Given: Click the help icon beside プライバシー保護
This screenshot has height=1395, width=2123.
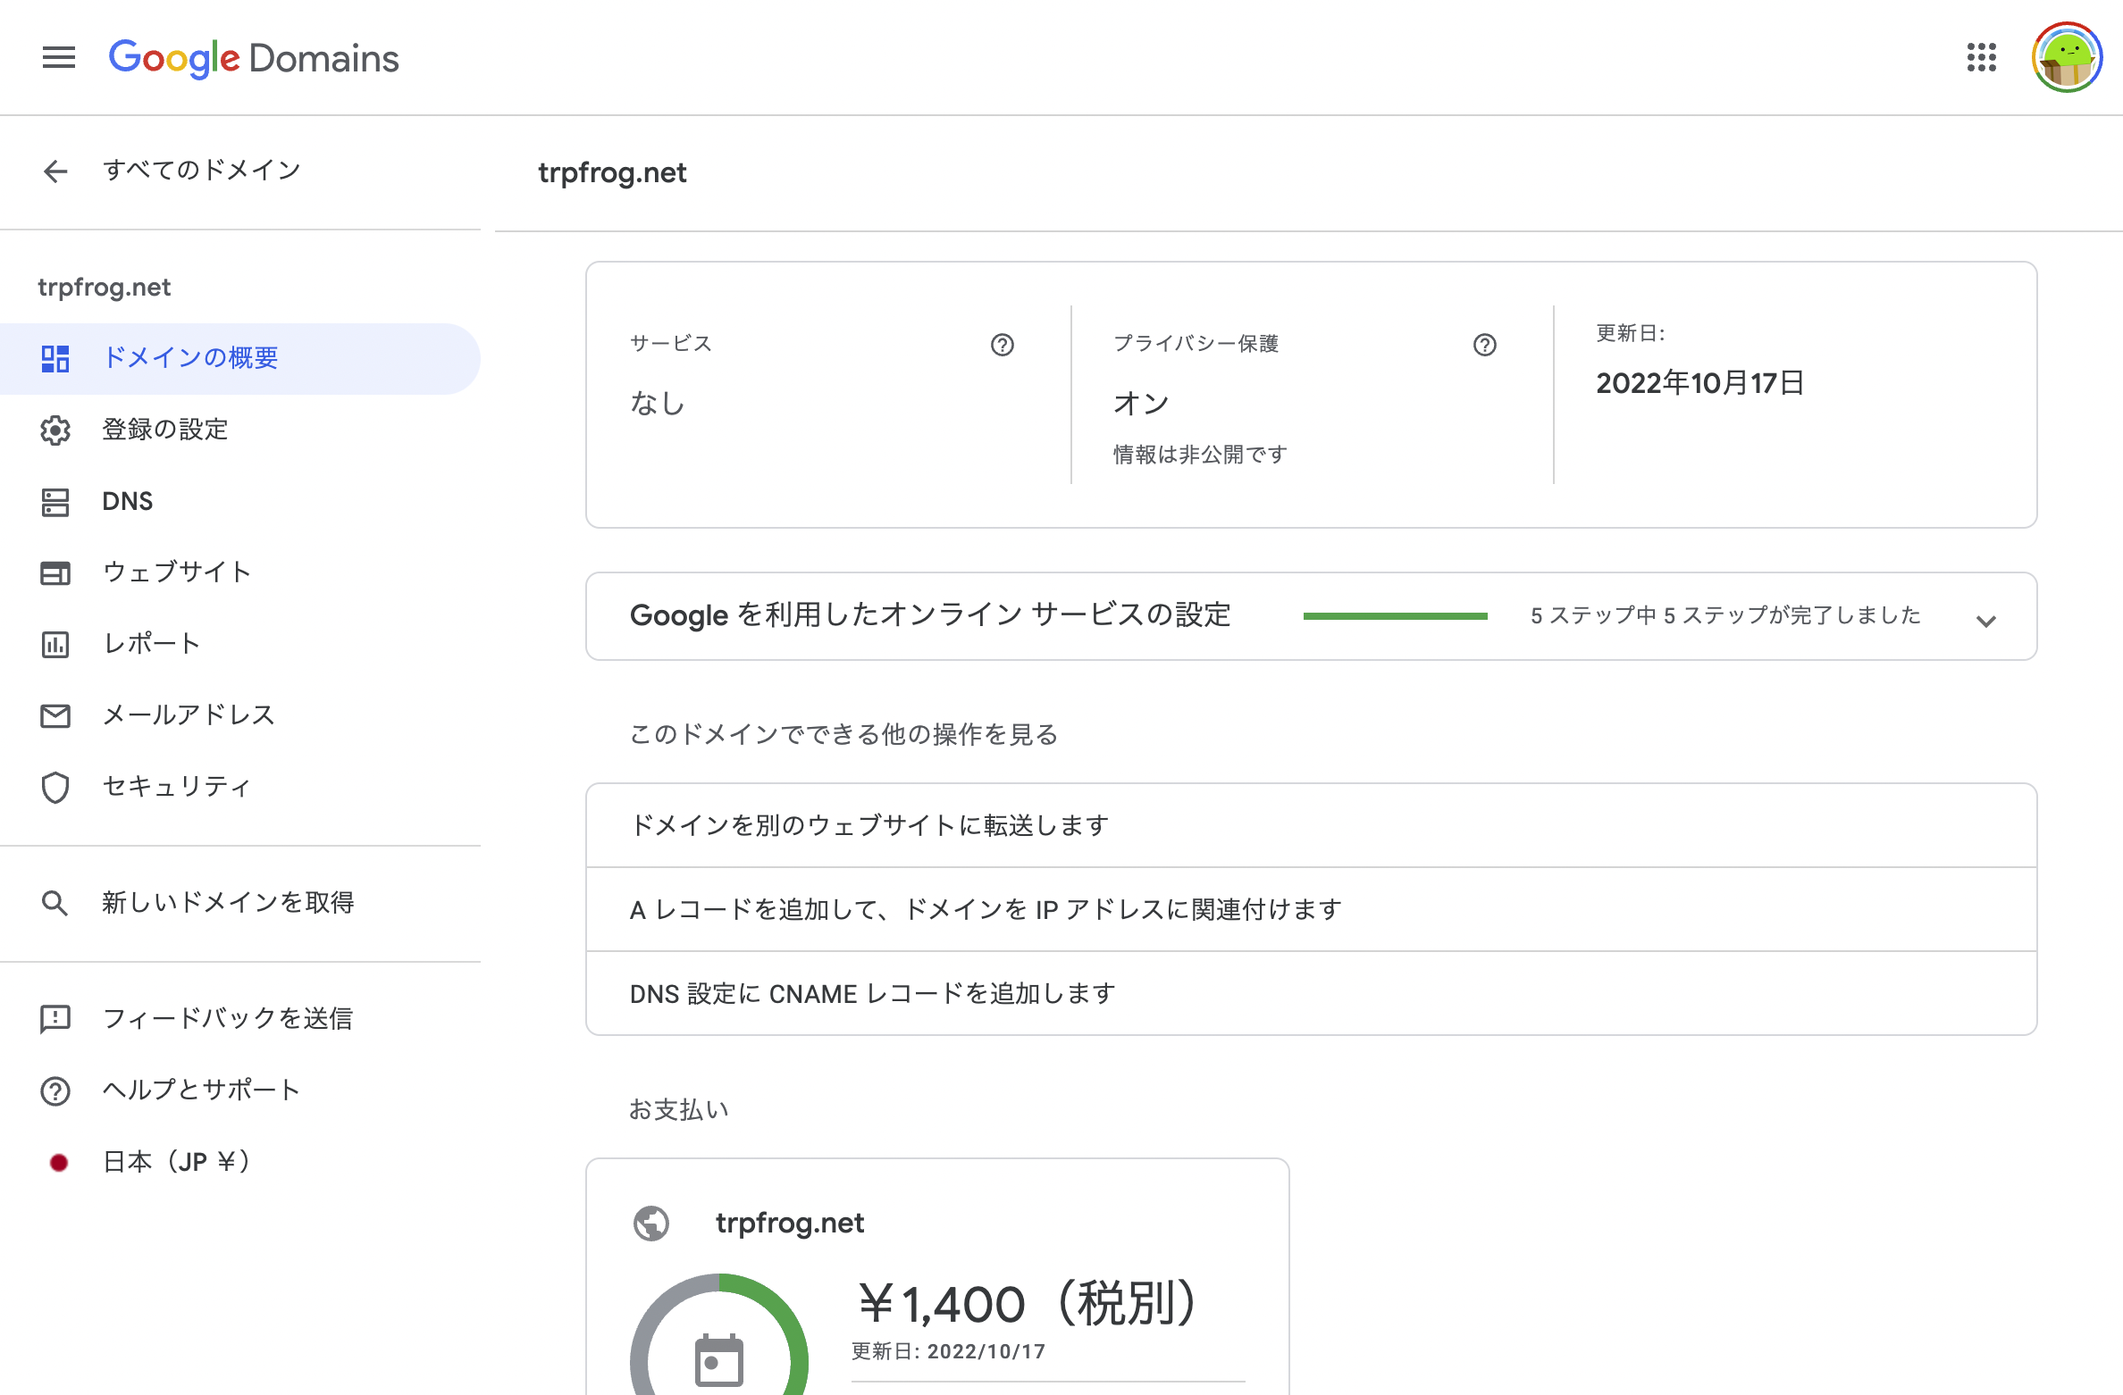Looking at the screenshot, I should pyautogui.click(x=1484, y=345).
